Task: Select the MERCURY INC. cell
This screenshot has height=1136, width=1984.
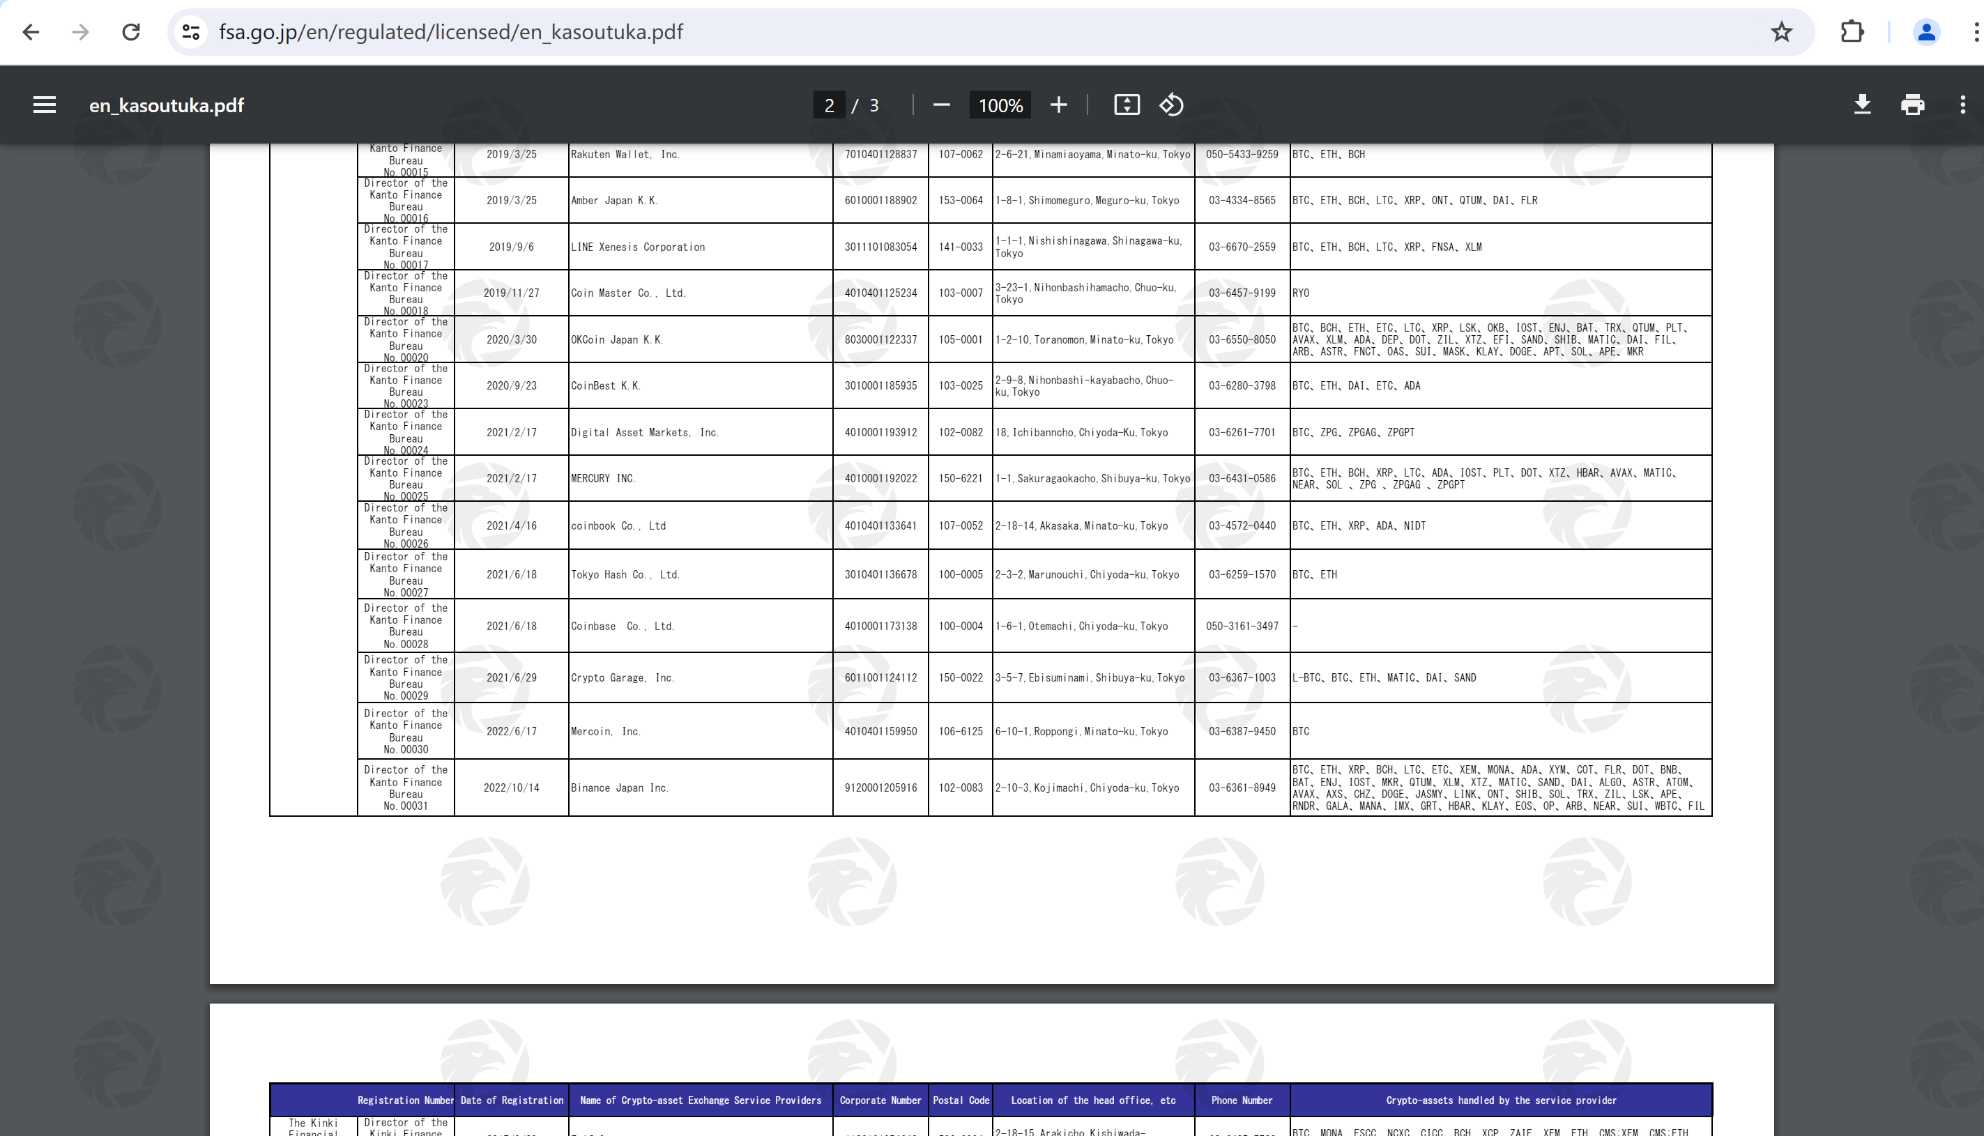Action: click(x=701, y=478)
